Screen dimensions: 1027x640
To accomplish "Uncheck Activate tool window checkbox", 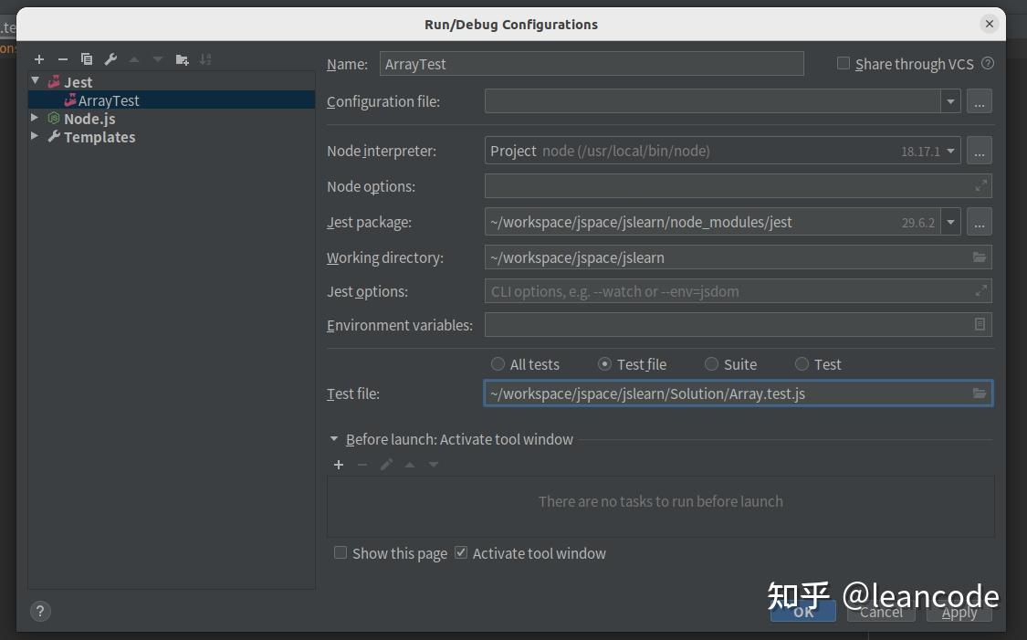I will (461, 553).
